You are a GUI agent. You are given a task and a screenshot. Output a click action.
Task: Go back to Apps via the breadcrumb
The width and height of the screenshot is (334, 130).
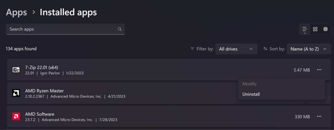16,12
